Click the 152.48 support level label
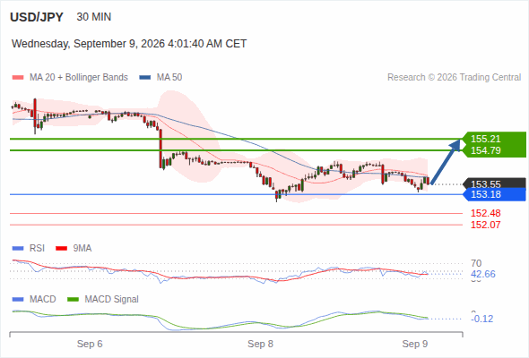Viewport: 529px width, 358px height. (x=486, y=213)
